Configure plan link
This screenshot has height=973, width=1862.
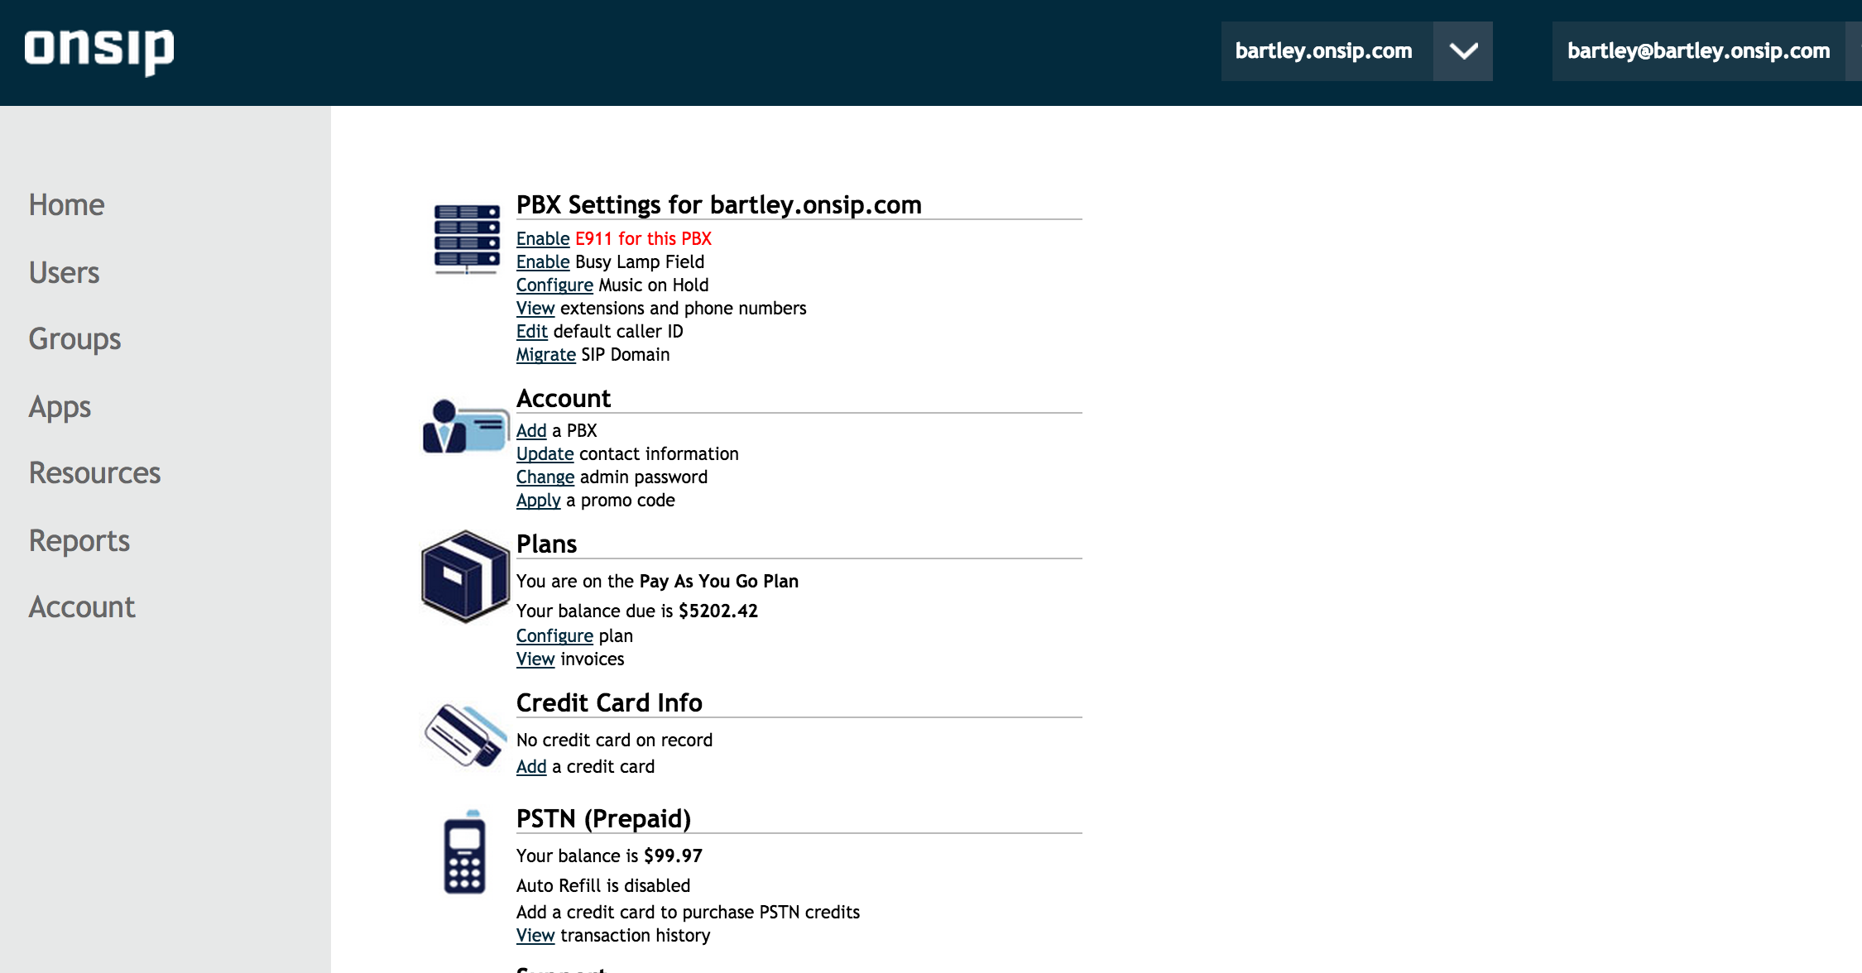point(554,636)
